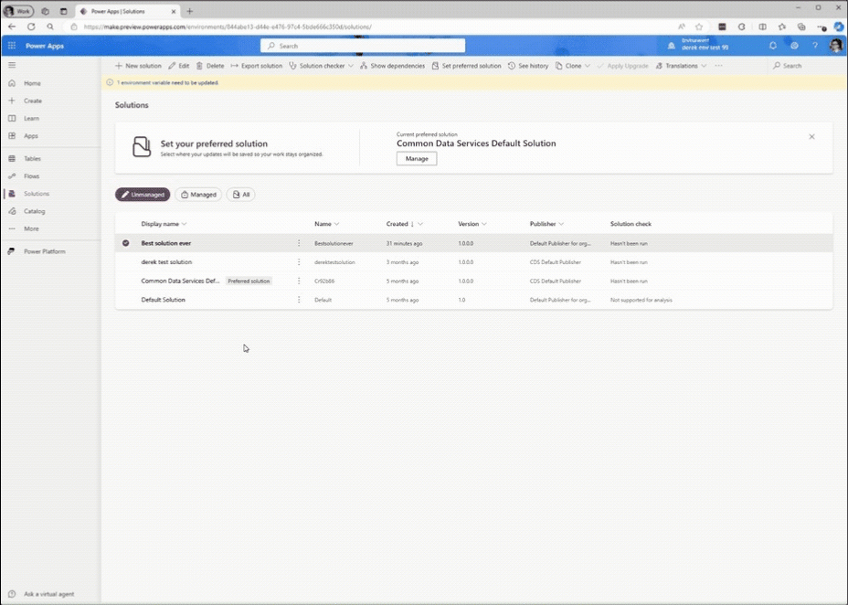848x605 pixels.
Task: Expand the Solution checker dropdown
Action: click(321, 66)
